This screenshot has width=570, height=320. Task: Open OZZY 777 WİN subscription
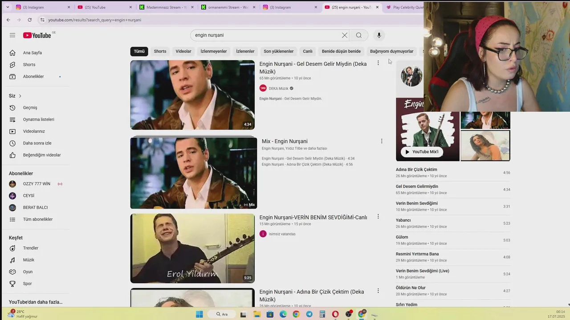pos(36,184)
